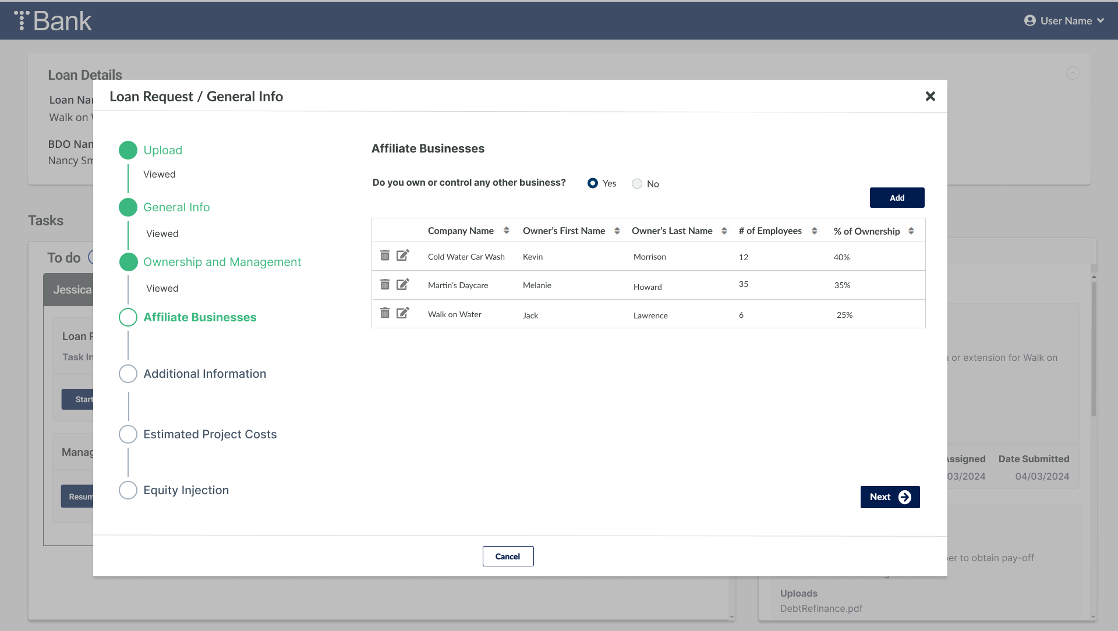This screenshot has height=631, width=1118.
Task: Click the Add button
Action: click(897, 198)
